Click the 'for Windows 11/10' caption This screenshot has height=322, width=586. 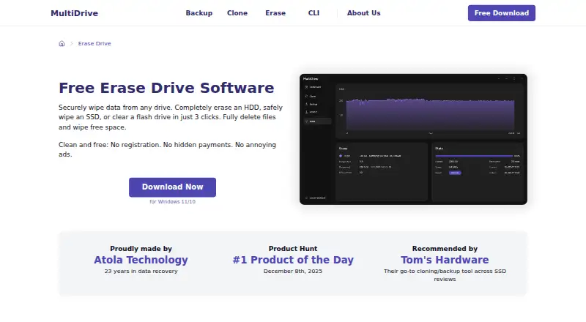coord(172,202)
